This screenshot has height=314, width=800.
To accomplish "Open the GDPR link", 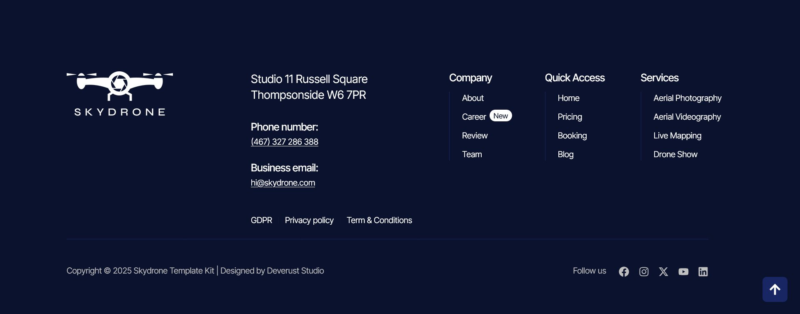I will (261, 220).
